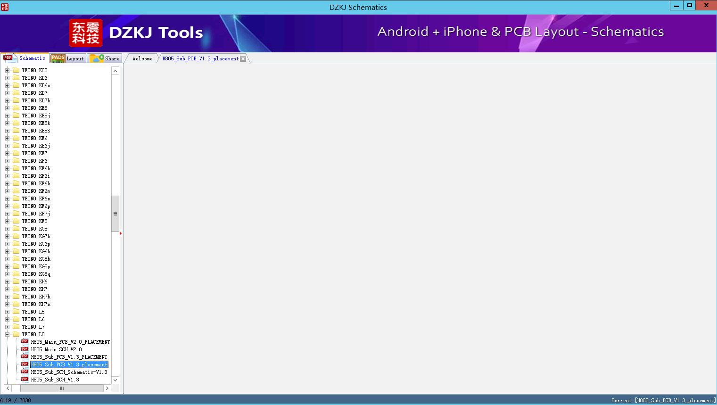The image size is (717, 405).
Task: Select the TECNO KG5h tree row
Action: point(36,259)
